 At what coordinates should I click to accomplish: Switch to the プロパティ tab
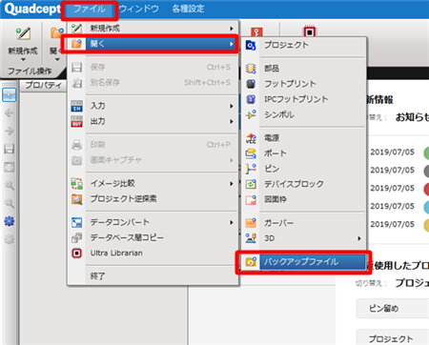(x=43, y=85)
